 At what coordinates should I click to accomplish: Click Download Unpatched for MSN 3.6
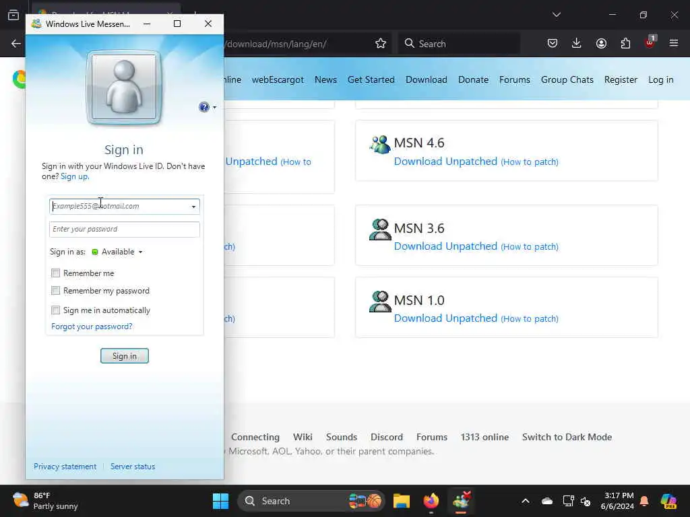[x=445, y=246]
